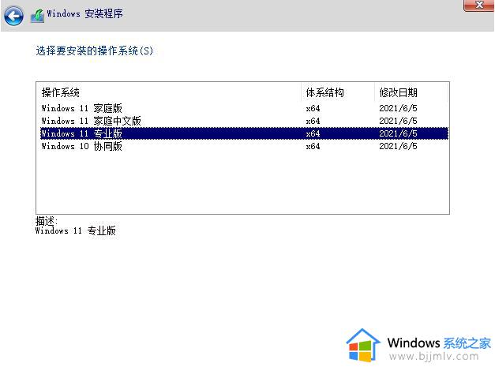Click the 体系结构 column header
495x367 pixels.
pyautogui.click(x=338, y=92)
